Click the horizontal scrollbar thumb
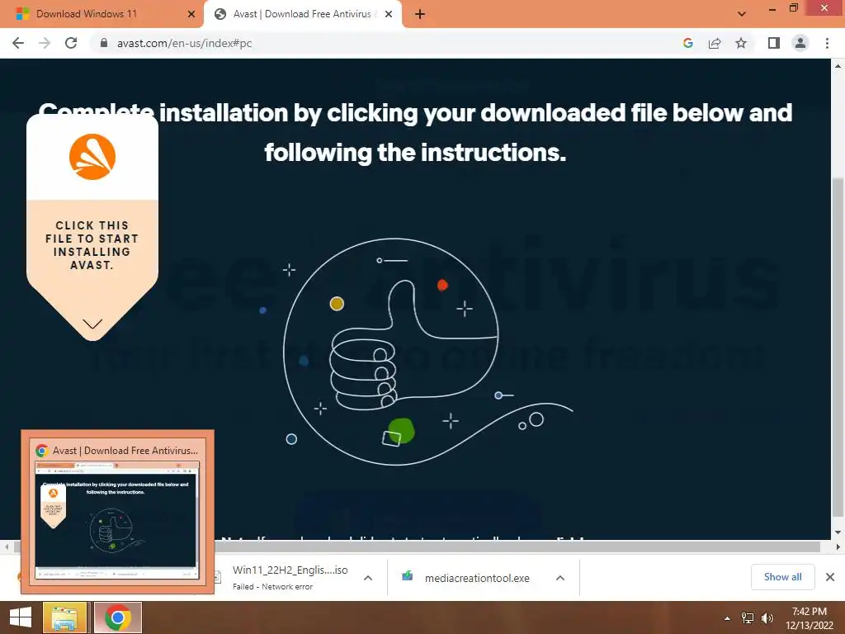The image size is (845, 634). pos(417,546)
